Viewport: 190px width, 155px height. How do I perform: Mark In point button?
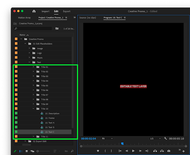pos(105,151)
